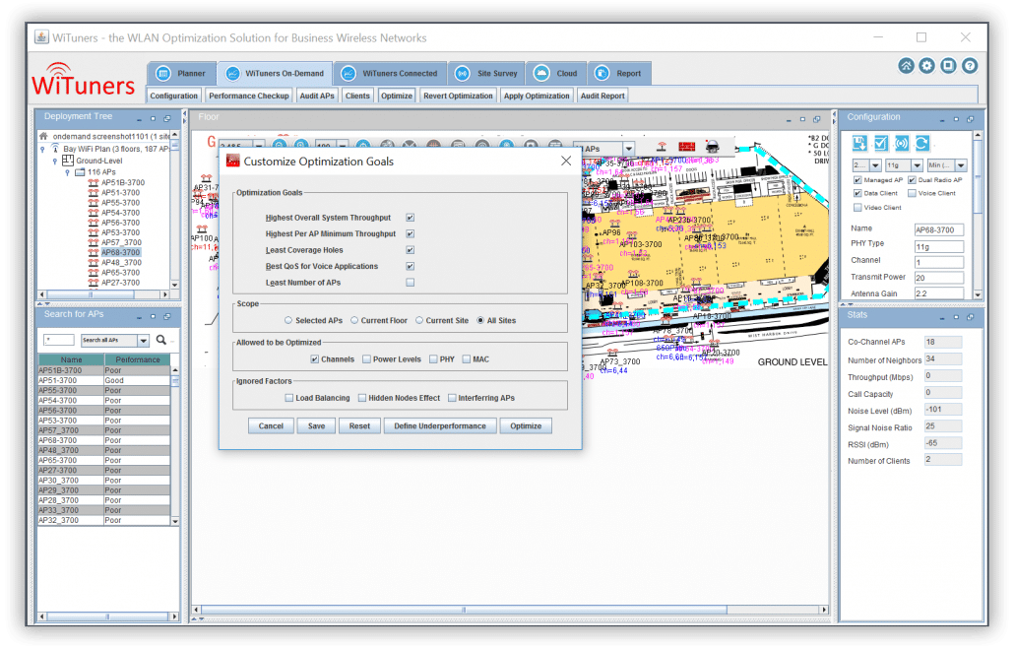
Task: Open the band dropdown showing 2...
Action: coord(875,165)
